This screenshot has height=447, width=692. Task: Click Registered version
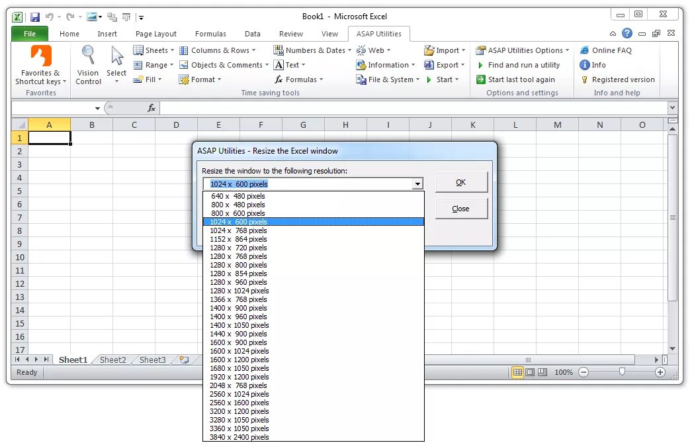(x=617, y=79)
